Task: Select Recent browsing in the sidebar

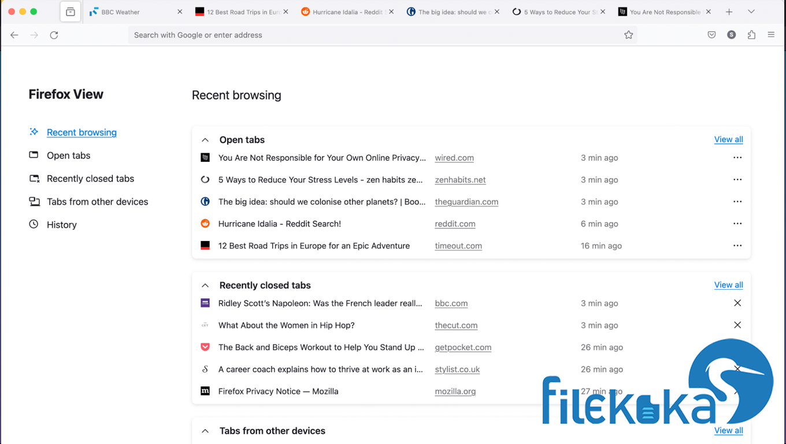Action: pyautogui.click(x=81, y=132)
